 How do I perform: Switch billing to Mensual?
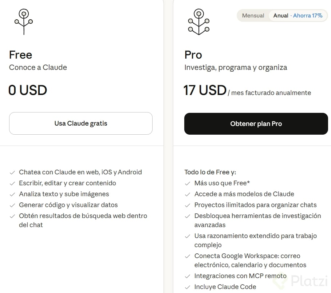click(253, 16)
